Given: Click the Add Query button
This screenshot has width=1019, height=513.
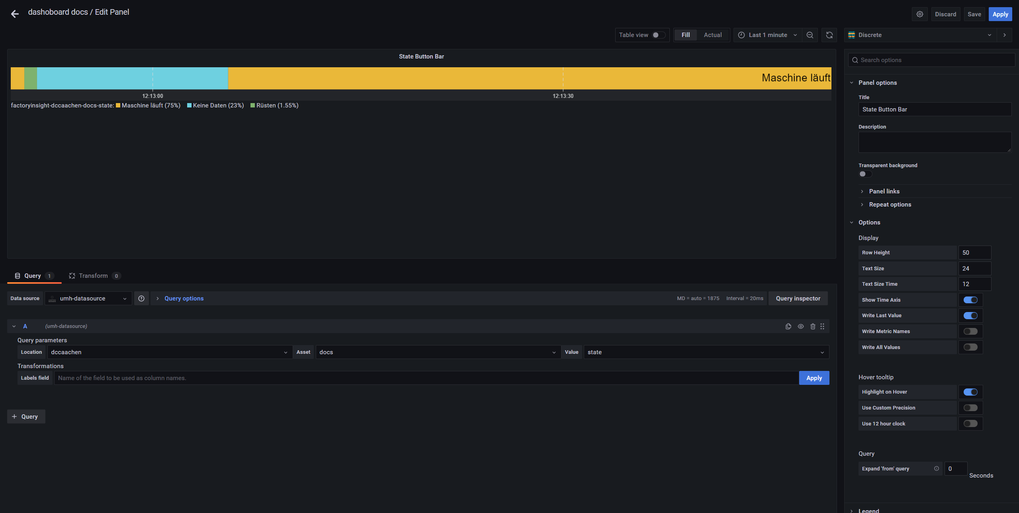Looking at the screenshot, I should [25, 416].
